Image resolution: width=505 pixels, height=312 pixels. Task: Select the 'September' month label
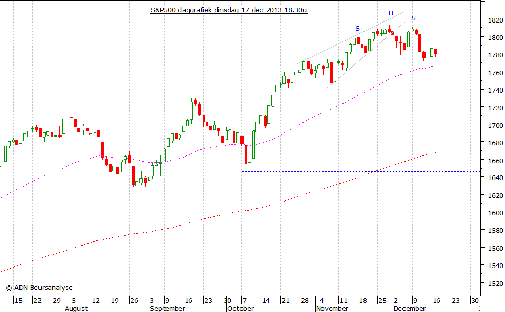point(168,308)
